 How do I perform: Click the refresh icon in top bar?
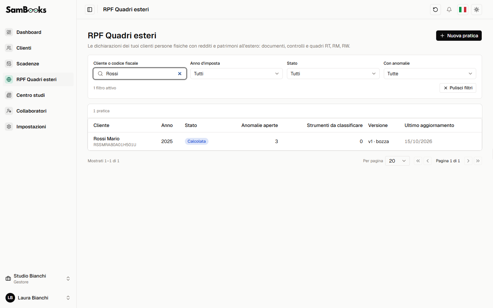[435, 10]
